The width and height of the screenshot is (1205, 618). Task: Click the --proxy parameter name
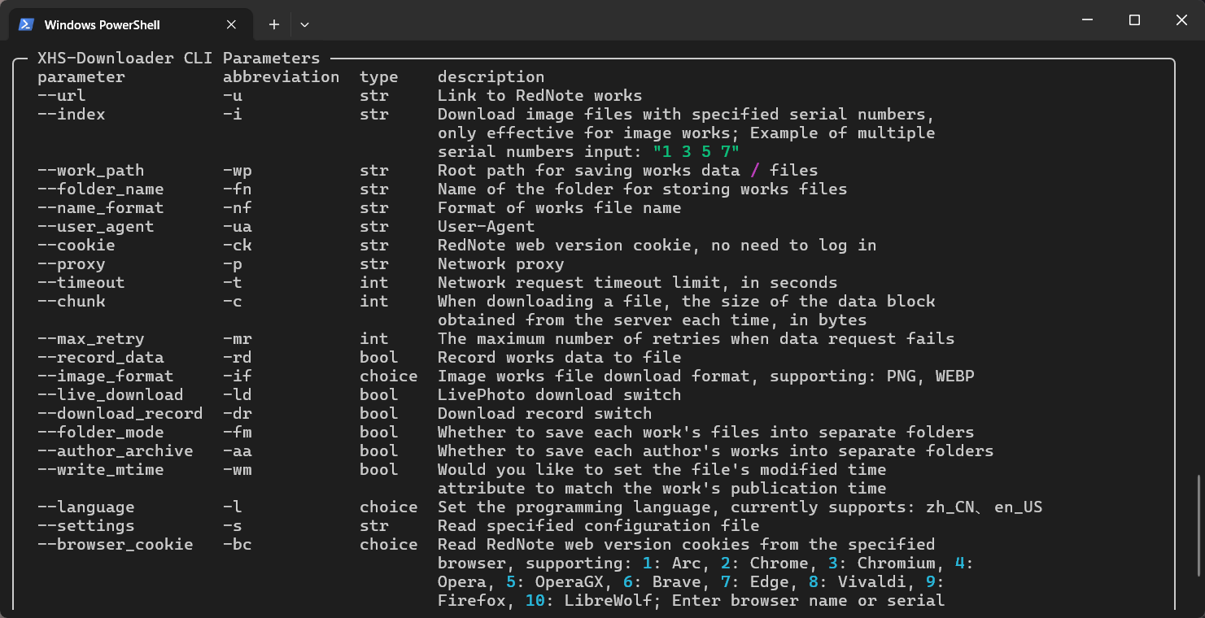(71, 264)
